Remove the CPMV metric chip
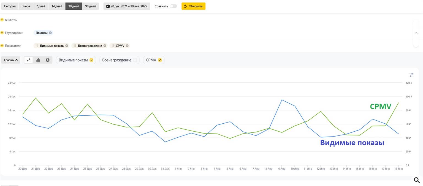The height and width of the screenshot is (186, 423). (127, 46)
